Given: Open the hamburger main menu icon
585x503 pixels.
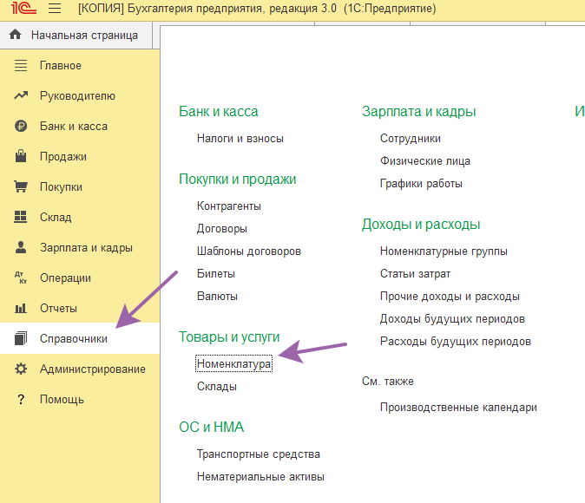Looking at the screenshot, I should click(55, 10).
